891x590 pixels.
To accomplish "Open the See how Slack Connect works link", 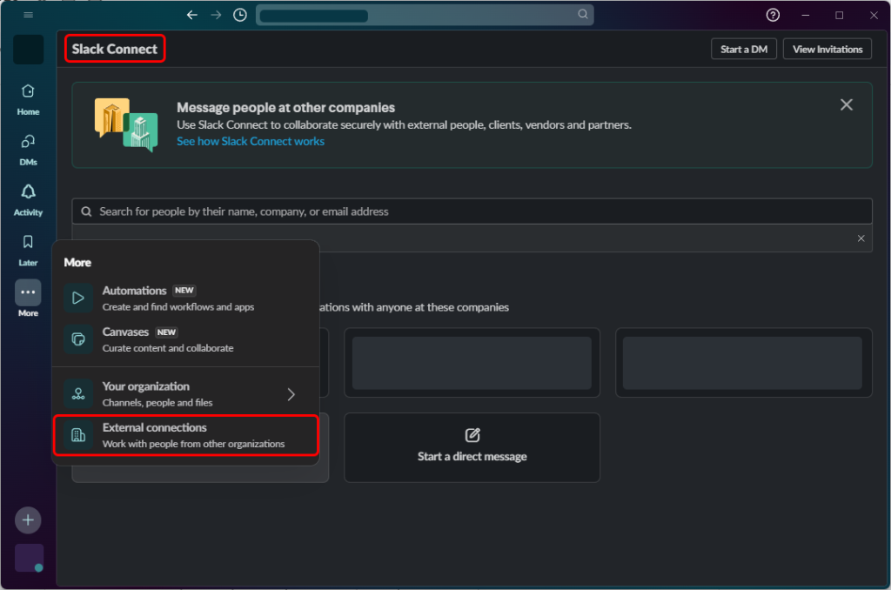I will [251, 141].
